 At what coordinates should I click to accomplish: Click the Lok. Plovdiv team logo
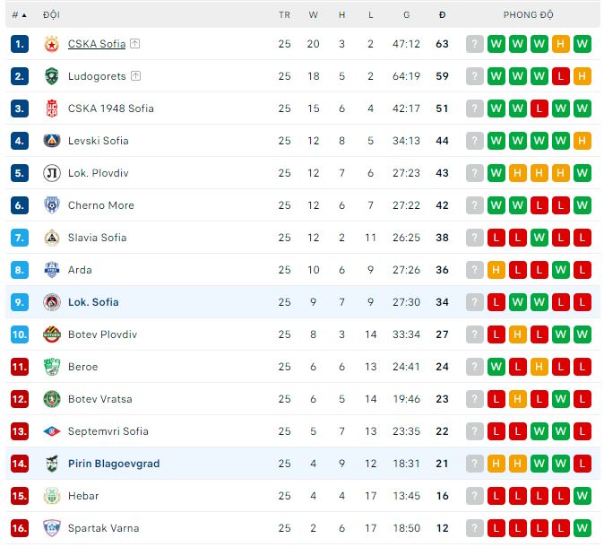coord(51,173)
